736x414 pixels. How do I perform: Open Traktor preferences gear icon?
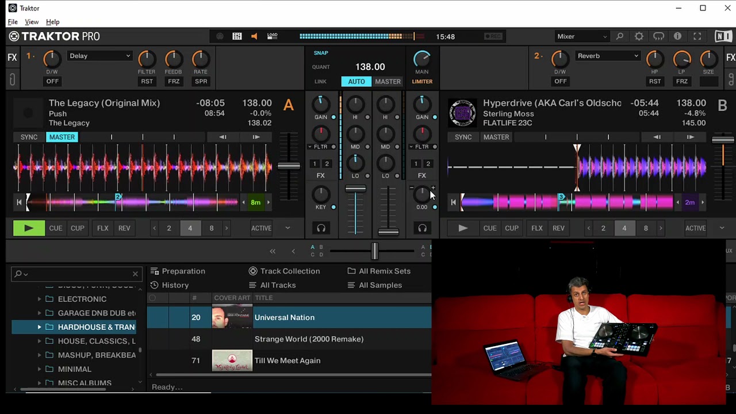click(x=639, y=36)
